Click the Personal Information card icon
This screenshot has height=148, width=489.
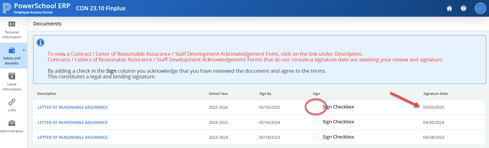12,24
